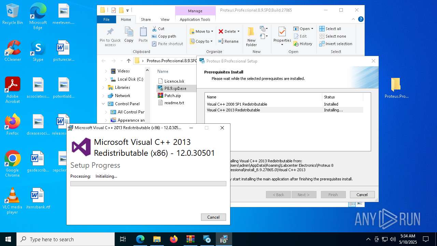This screenshot has height=246, width=437.
Task: Click the Manage contextual tab
Action: pos(195,11)
